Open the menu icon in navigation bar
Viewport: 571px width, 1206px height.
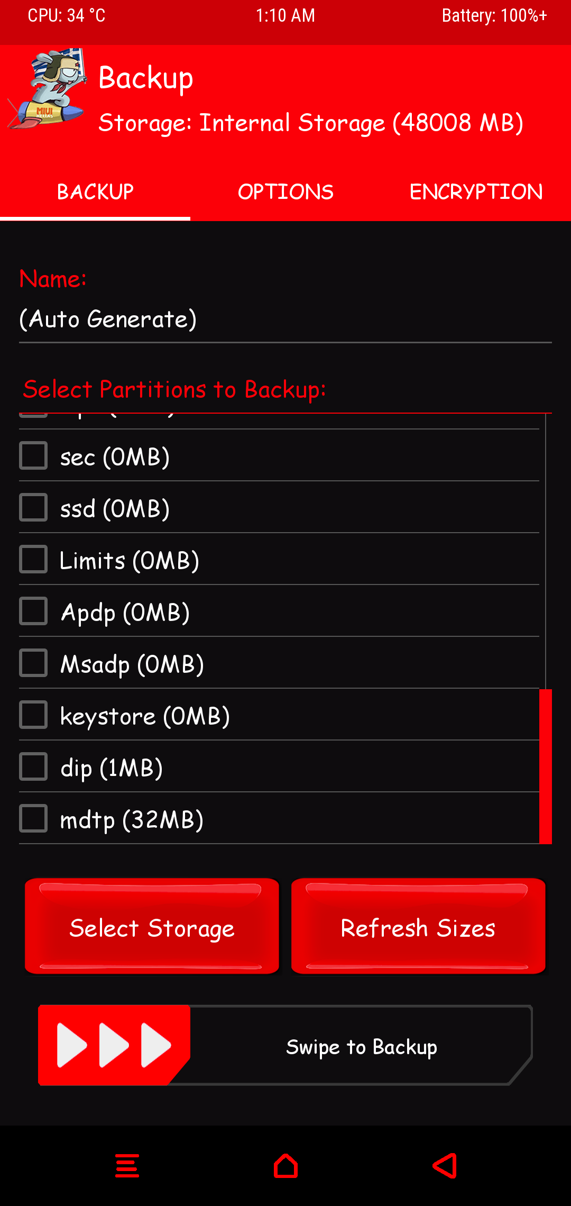point(127,1166)
